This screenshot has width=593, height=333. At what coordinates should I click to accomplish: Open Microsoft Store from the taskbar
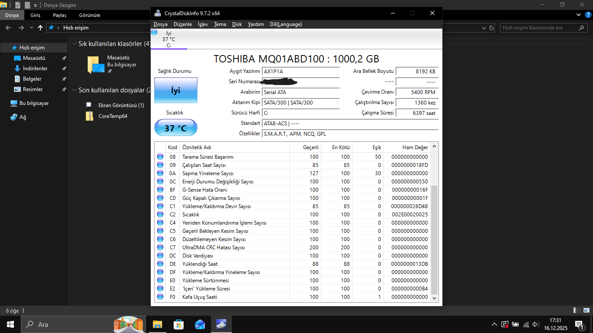click(178, 324)
